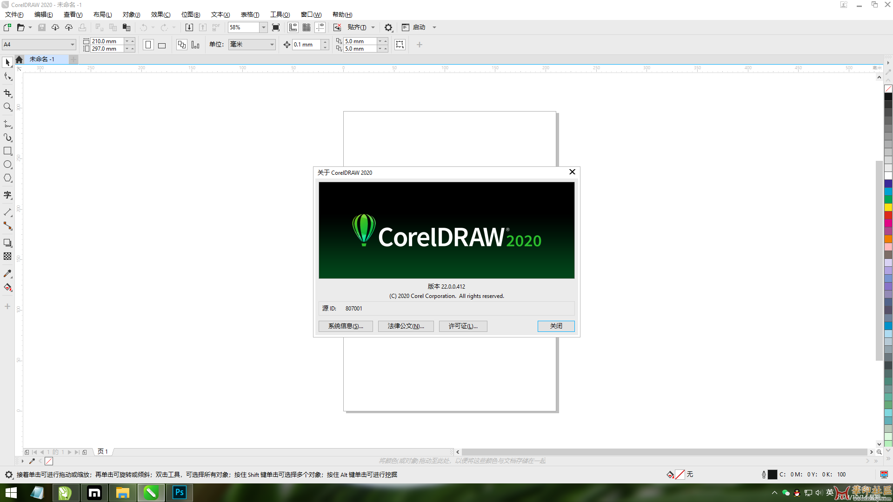Select the Transparency tool

click(7, 256)
